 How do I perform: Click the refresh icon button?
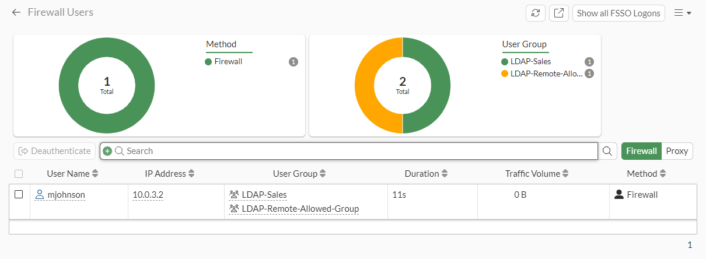(536, 13)
